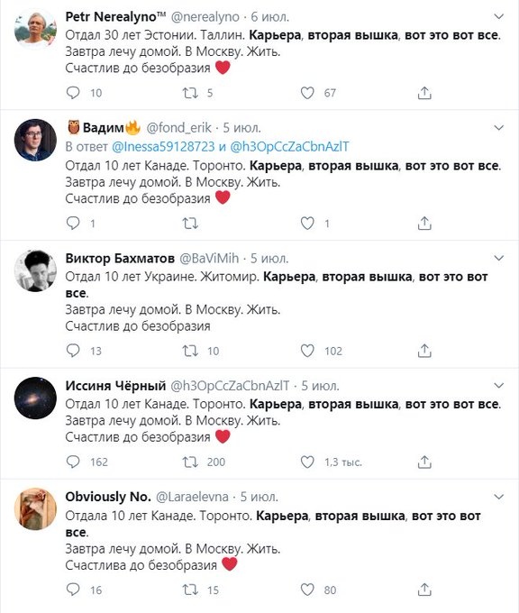This screenshot has width=519, height=613.
Task: Open more options for Petr Nerealyno's tweet
Action: (x=499, y=16)
